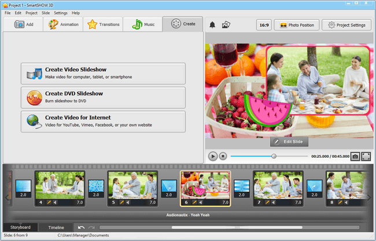Enter fullscreen preview mode
The height and width of the screenshot is (241, 376).
point(366,157)
